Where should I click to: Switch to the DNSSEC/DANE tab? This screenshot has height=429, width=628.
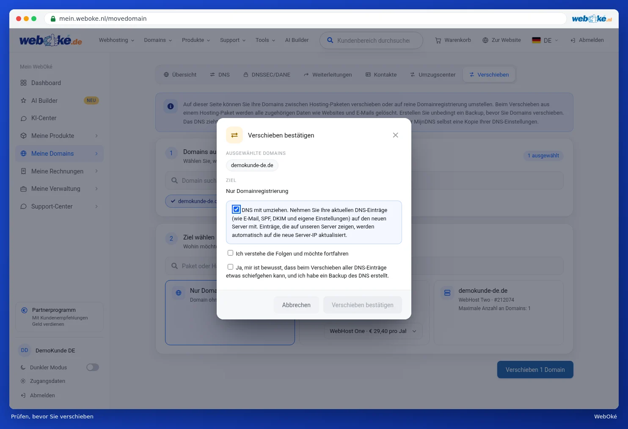[267, 74]
